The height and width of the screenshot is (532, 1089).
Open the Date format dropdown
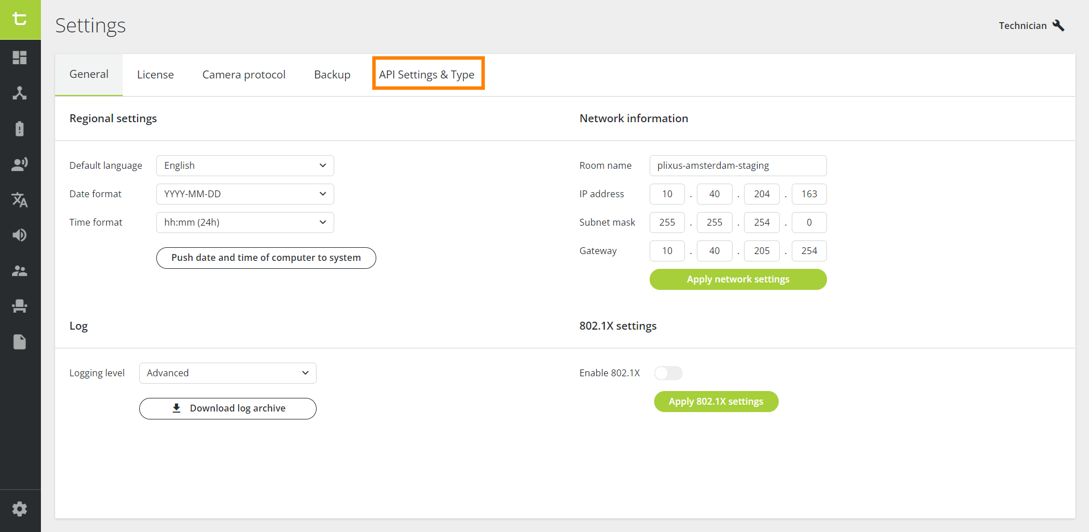(244, 194)
